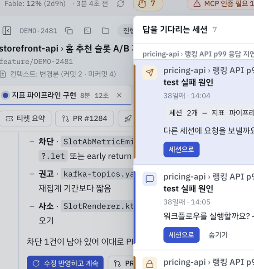Open the kafka-topics.ya file reference
254x269 pixels.
pyautogui.click(x=97, y=174)
